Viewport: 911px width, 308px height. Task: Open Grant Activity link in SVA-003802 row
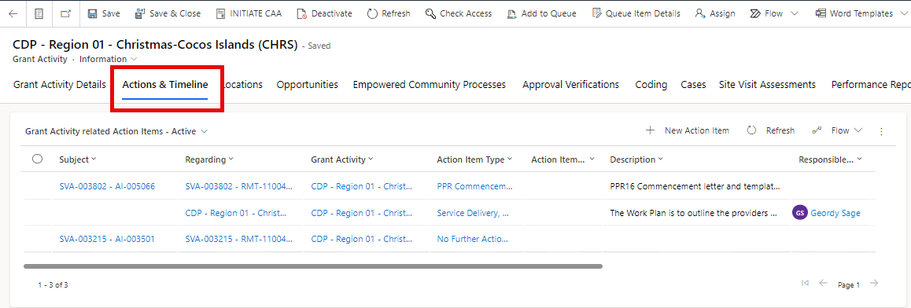[x=361, y=186]
